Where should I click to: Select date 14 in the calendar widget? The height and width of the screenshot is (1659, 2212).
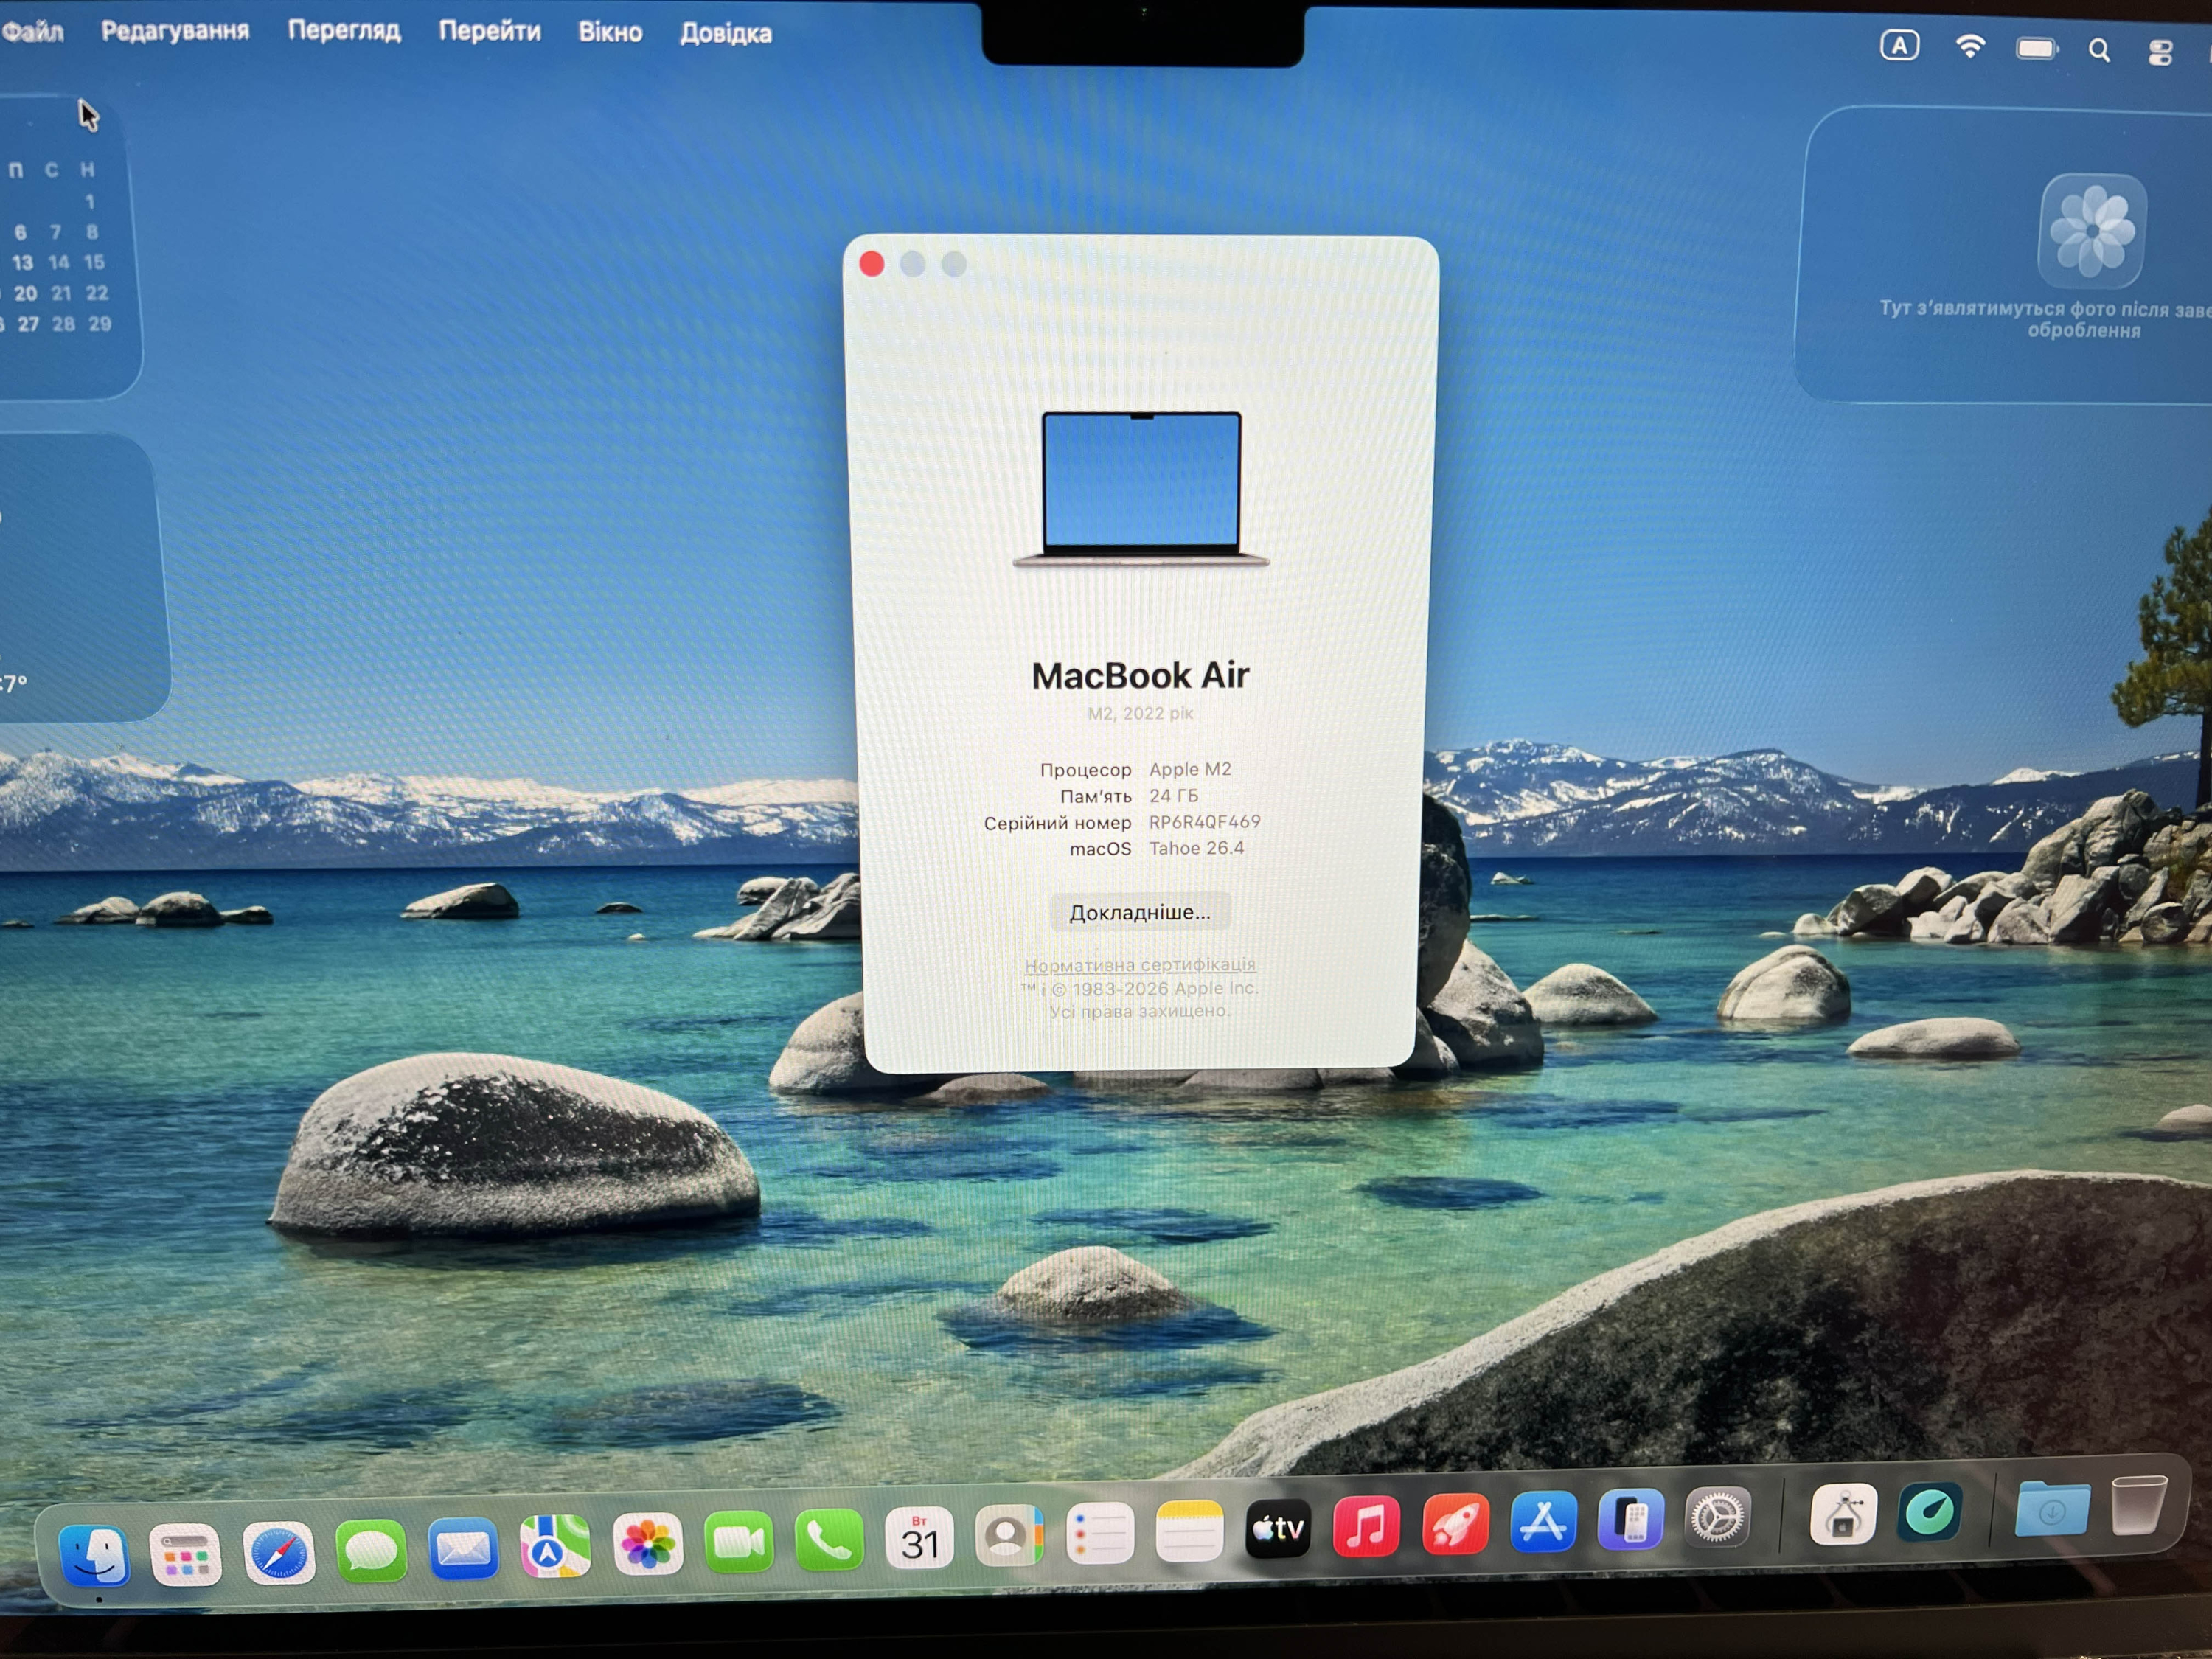[x=59, y=262]
